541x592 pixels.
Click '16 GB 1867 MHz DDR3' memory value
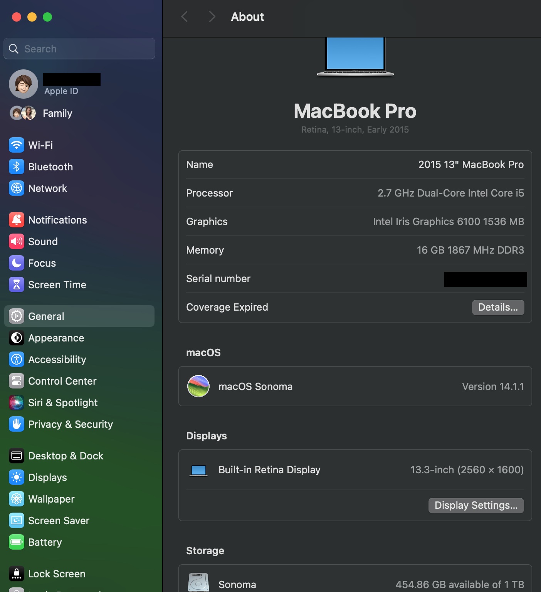tap(470, 250)
